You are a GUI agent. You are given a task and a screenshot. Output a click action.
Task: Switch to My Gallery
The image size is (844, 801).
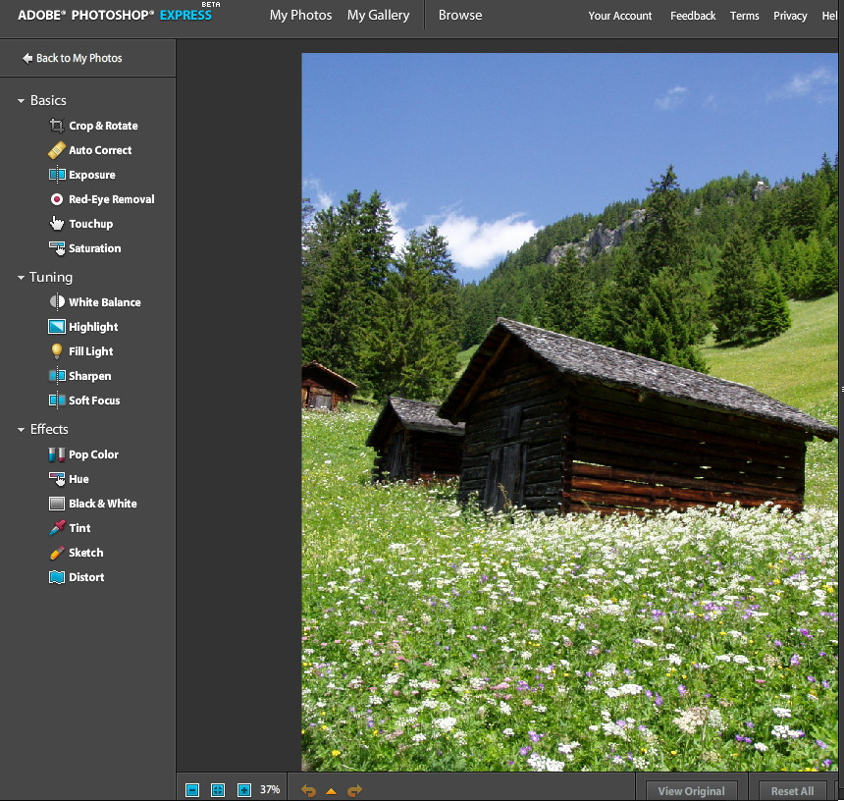(x=378, y=15)
